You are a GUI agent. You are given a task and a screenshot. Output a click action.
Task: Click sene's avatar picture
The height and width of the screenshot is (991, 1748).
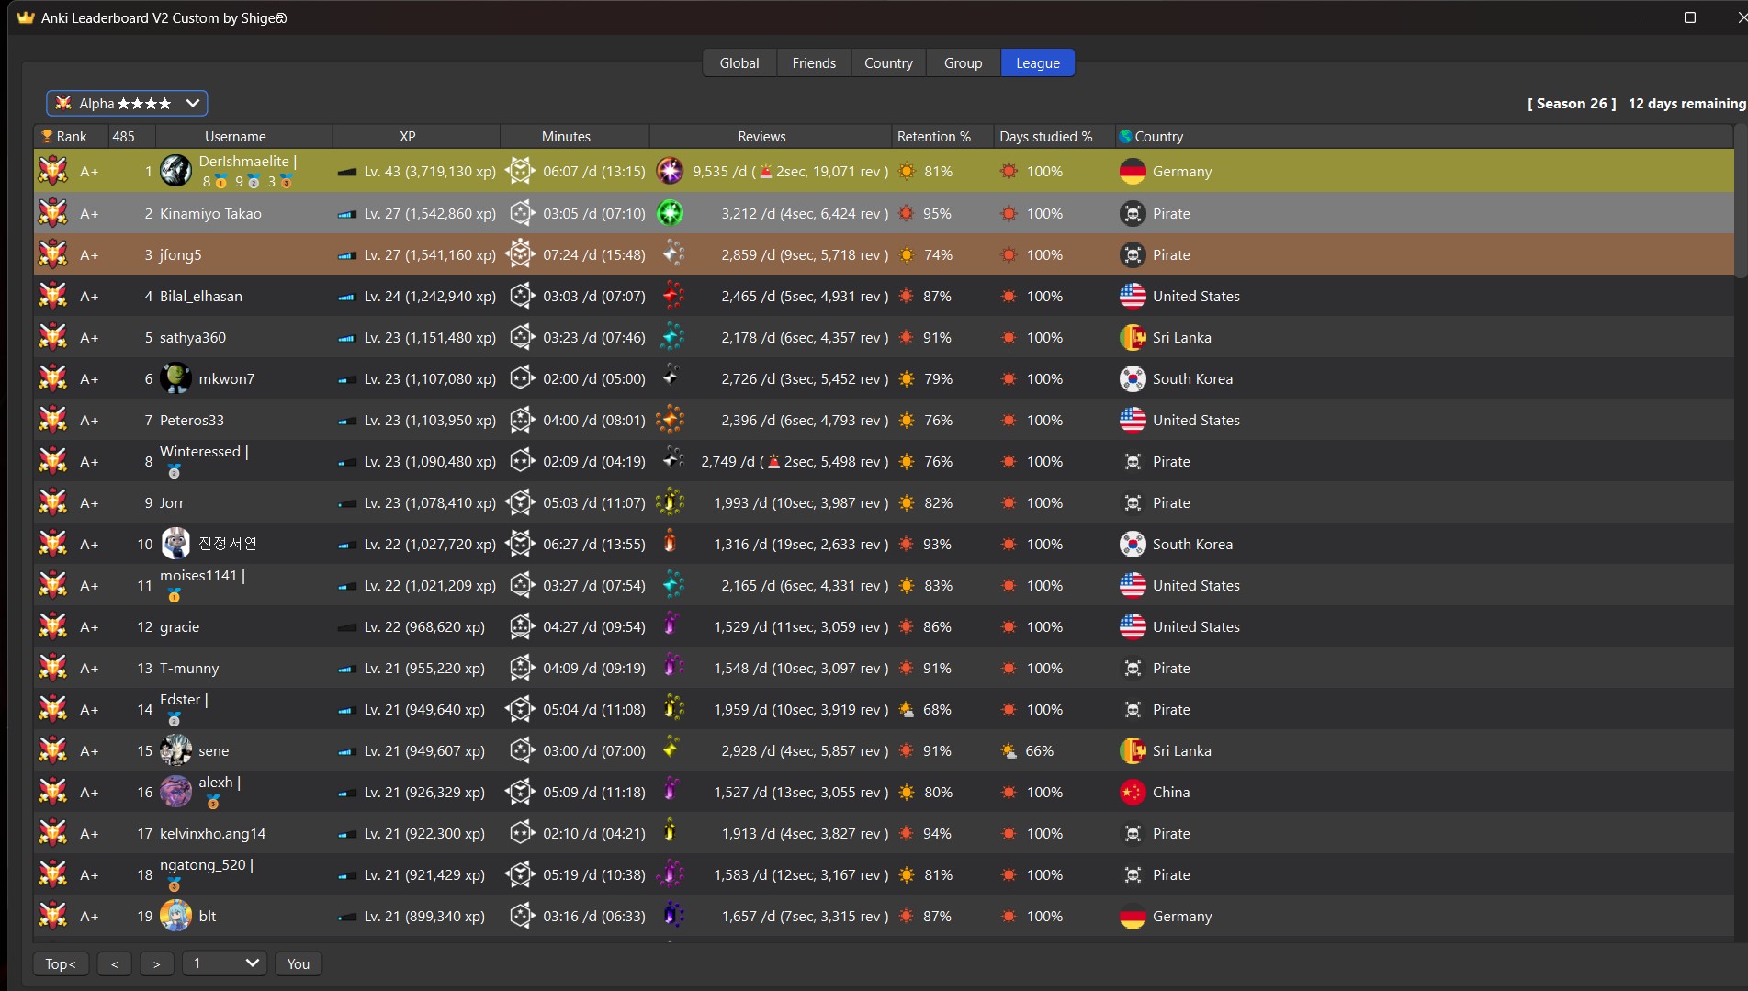pos(175,750)
